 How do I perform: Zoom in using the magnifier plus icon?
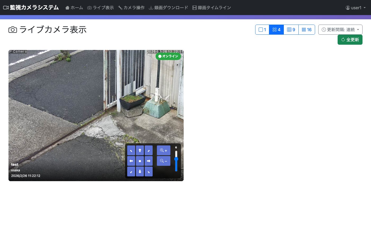pyautogui.click(x=164, y=150)
